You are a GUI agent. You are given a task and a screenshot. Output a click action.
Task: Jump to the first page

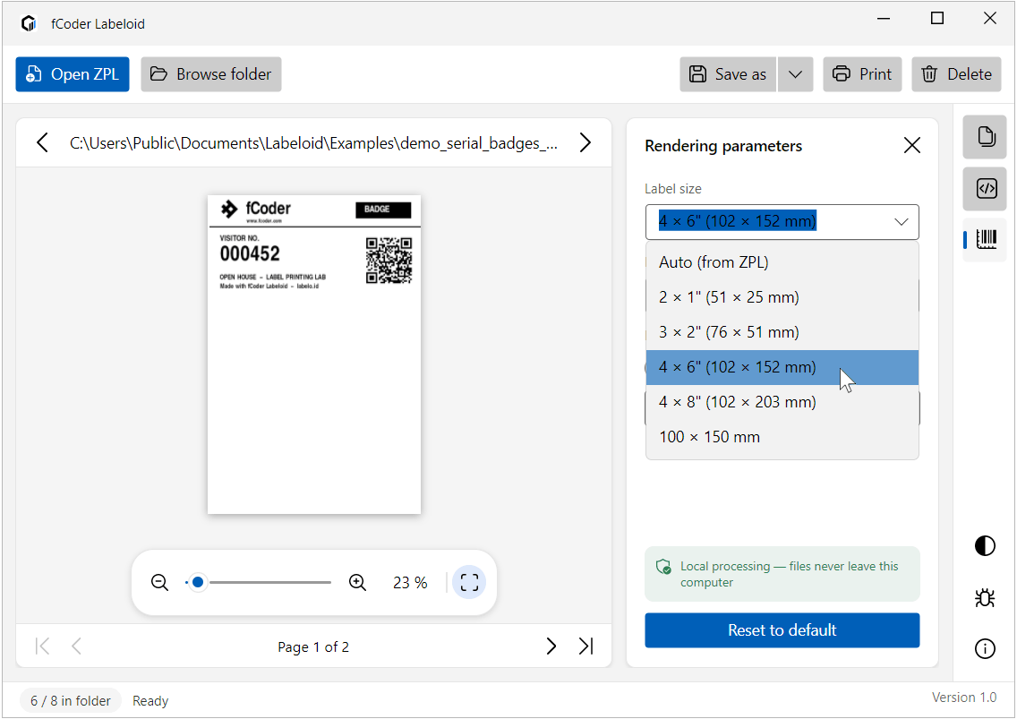[43, 646]
